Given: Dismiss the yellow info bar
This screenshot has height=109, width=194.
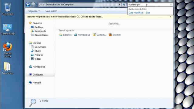Looking at the screenshot, I should point(170,17).
